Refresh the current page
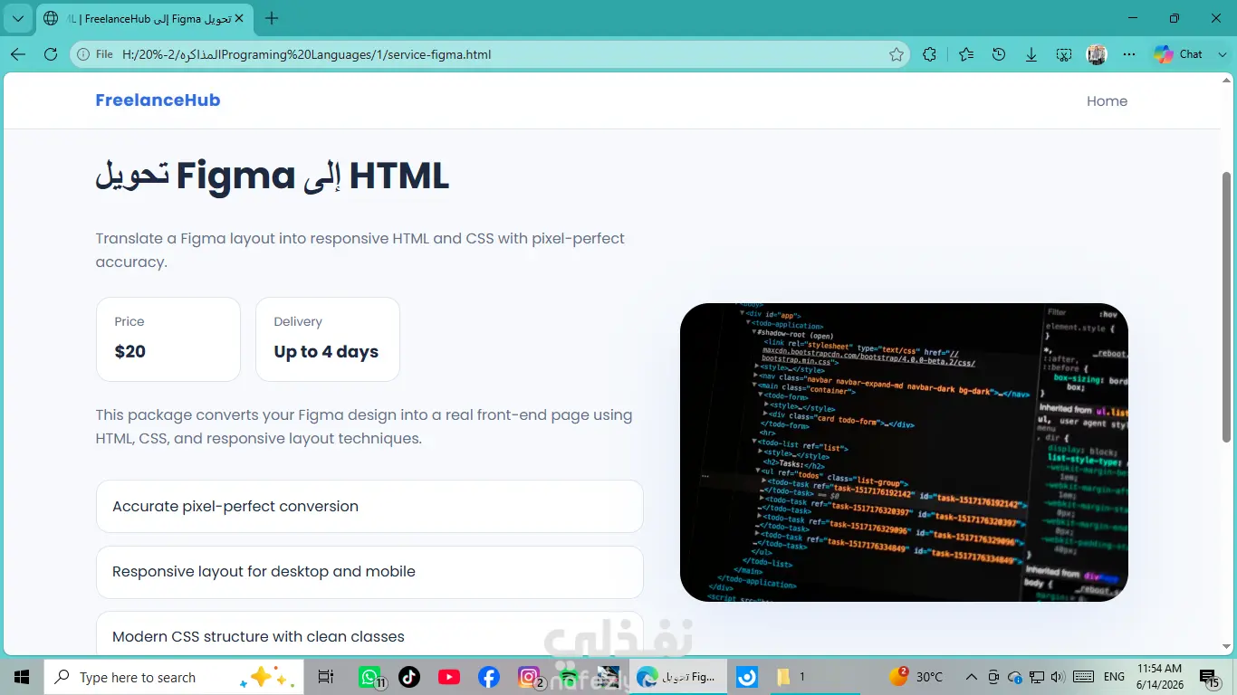Viewport: 1237px width, 695px height. [51, 54]
